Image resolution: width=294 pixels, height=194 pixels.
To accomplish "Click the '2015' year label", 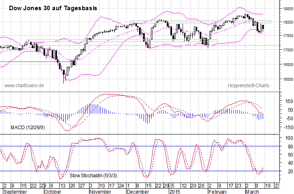I will point(174,192).
